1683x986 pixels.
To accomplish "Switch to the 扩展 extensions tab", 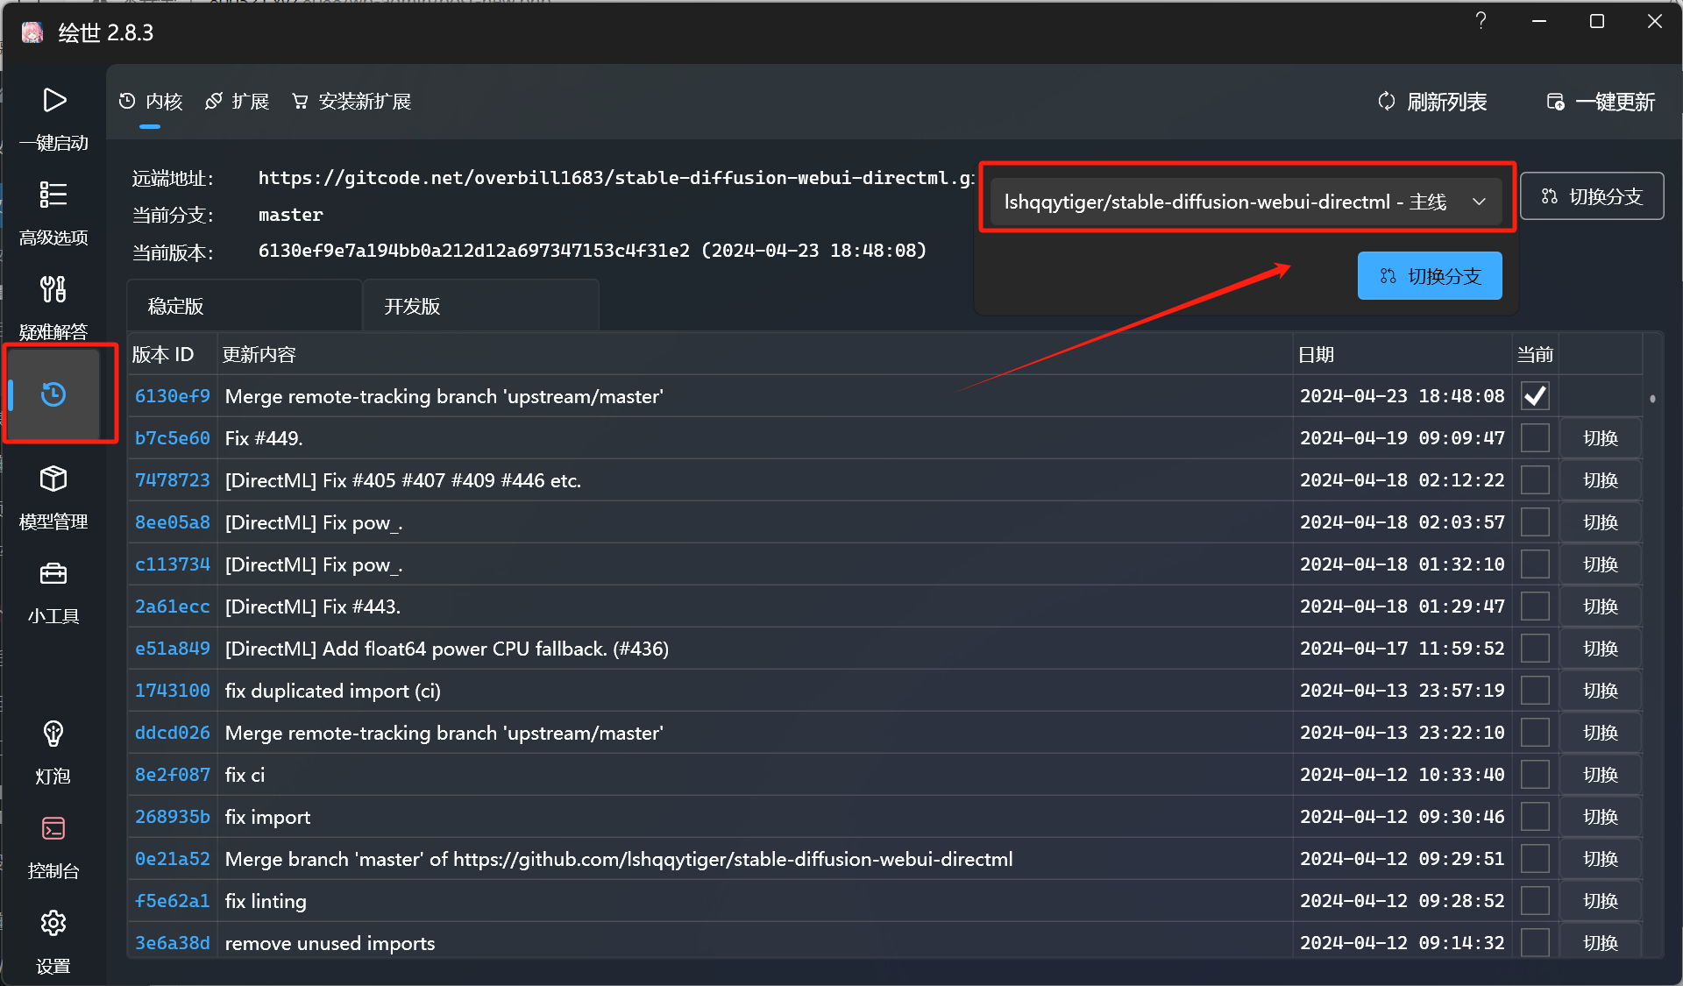I will [238, 102].
